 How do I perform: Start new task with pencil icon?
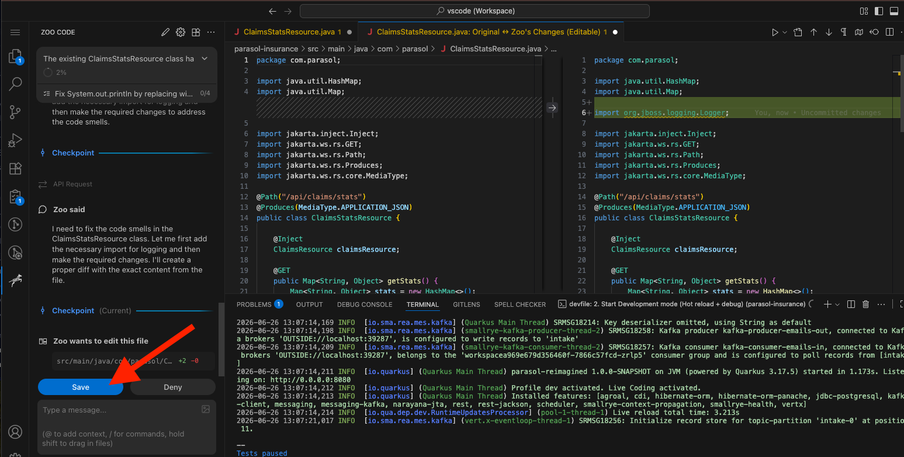point(165,32)
